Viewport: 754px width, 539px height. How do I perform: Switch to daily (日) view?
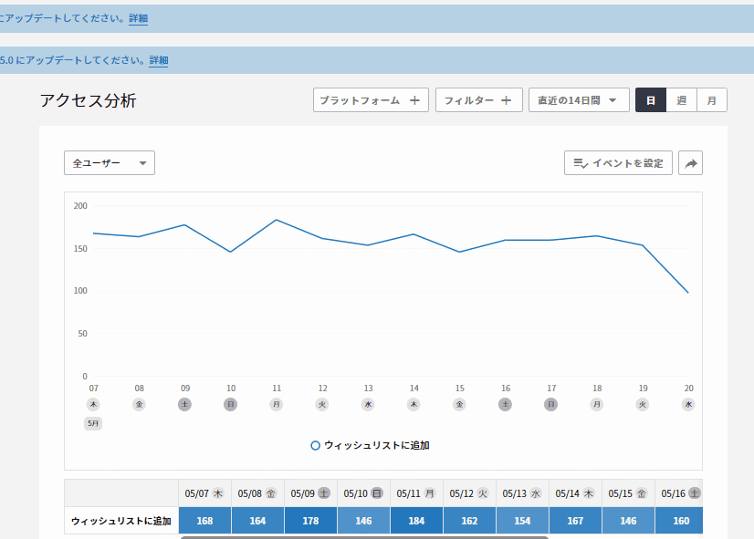tap(651, 100)
